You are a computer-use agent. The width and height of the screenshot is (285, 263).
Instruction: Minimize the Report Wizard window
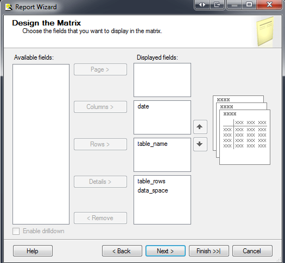[x=235, y=4]
